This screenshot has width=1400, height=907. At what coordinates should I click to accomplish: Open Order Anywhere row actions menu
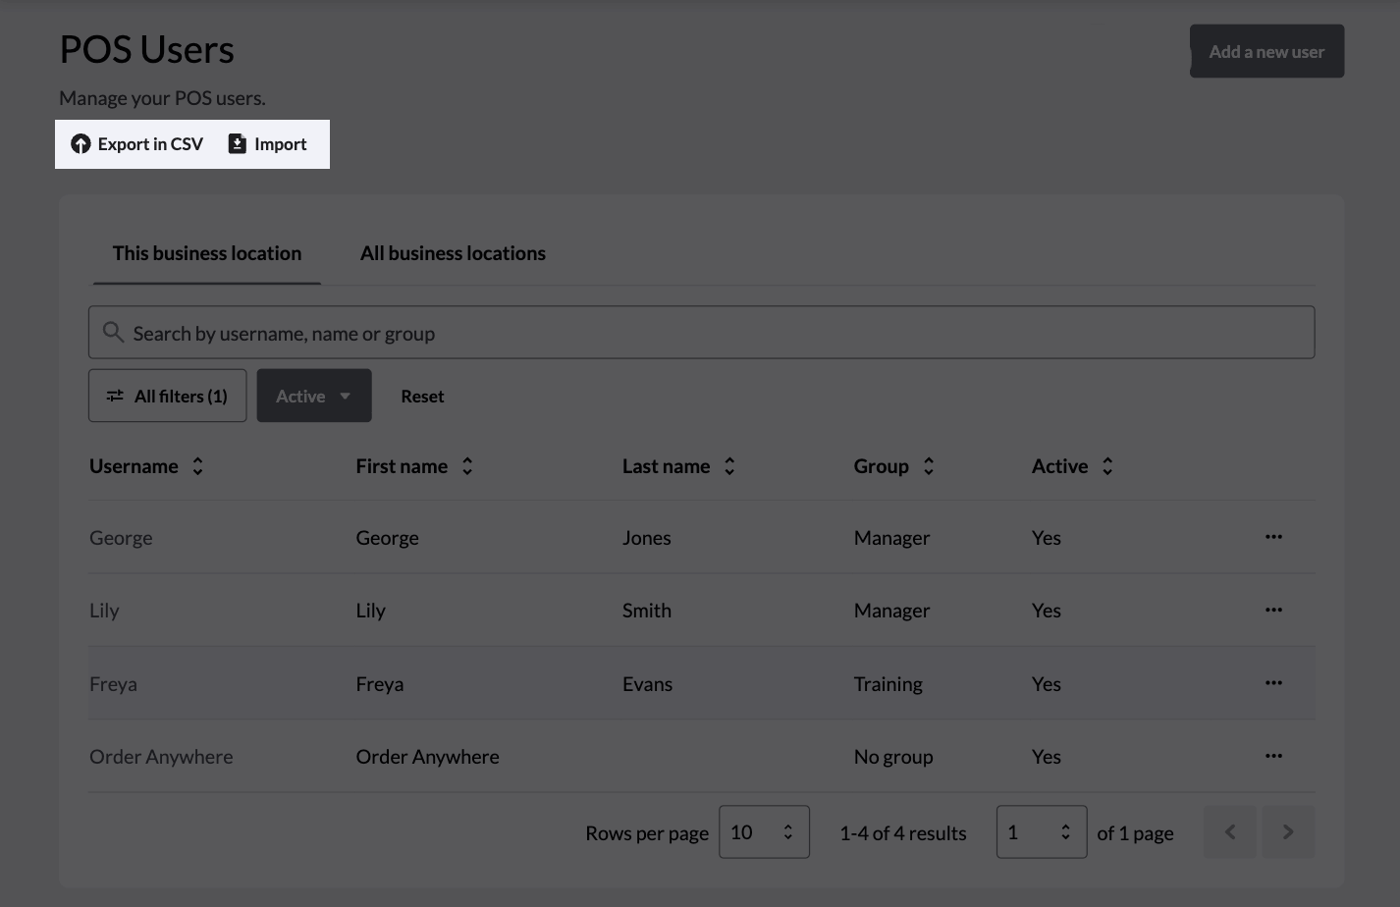(x=1273, y=756)
